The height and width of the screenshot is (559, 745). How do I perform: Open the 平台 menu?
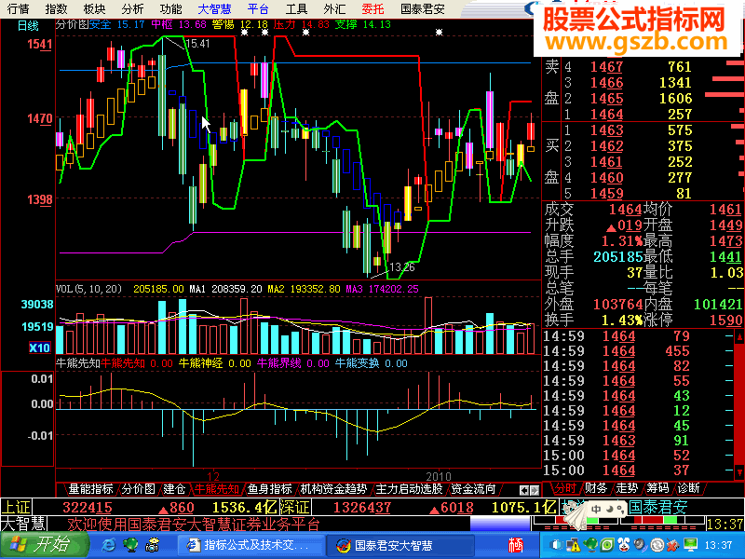pyautogui.click(x=259, y=8)
